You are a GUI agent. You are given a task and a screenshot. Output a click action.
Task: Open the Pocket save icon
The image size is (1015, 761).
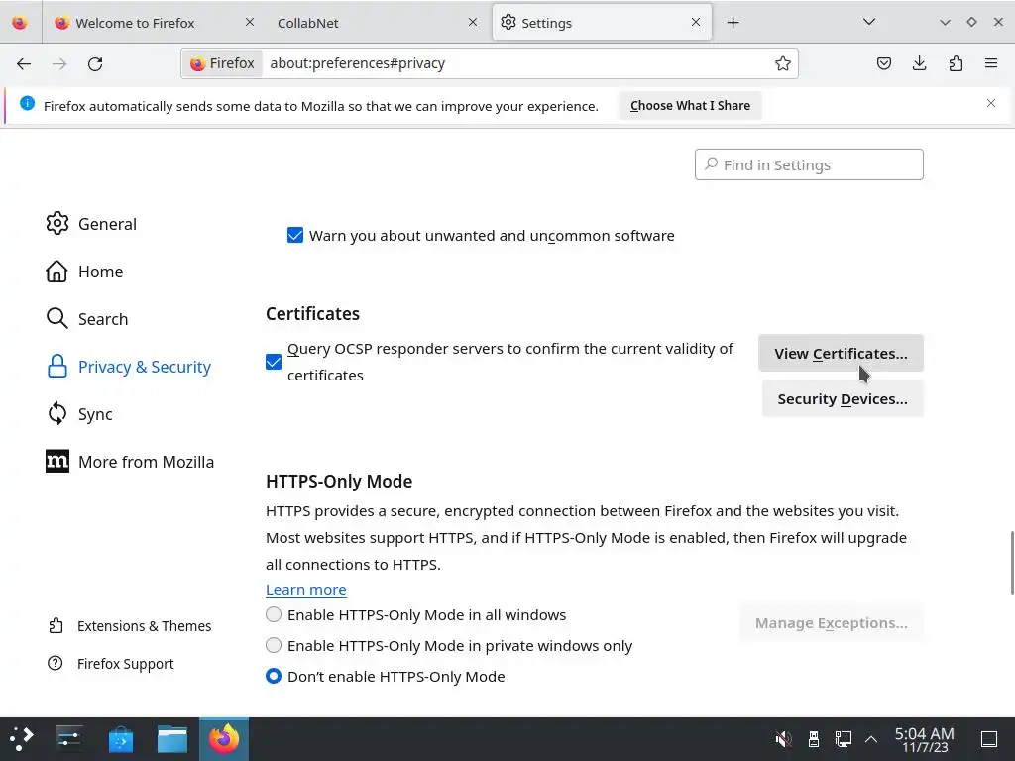tap(884, 63)
